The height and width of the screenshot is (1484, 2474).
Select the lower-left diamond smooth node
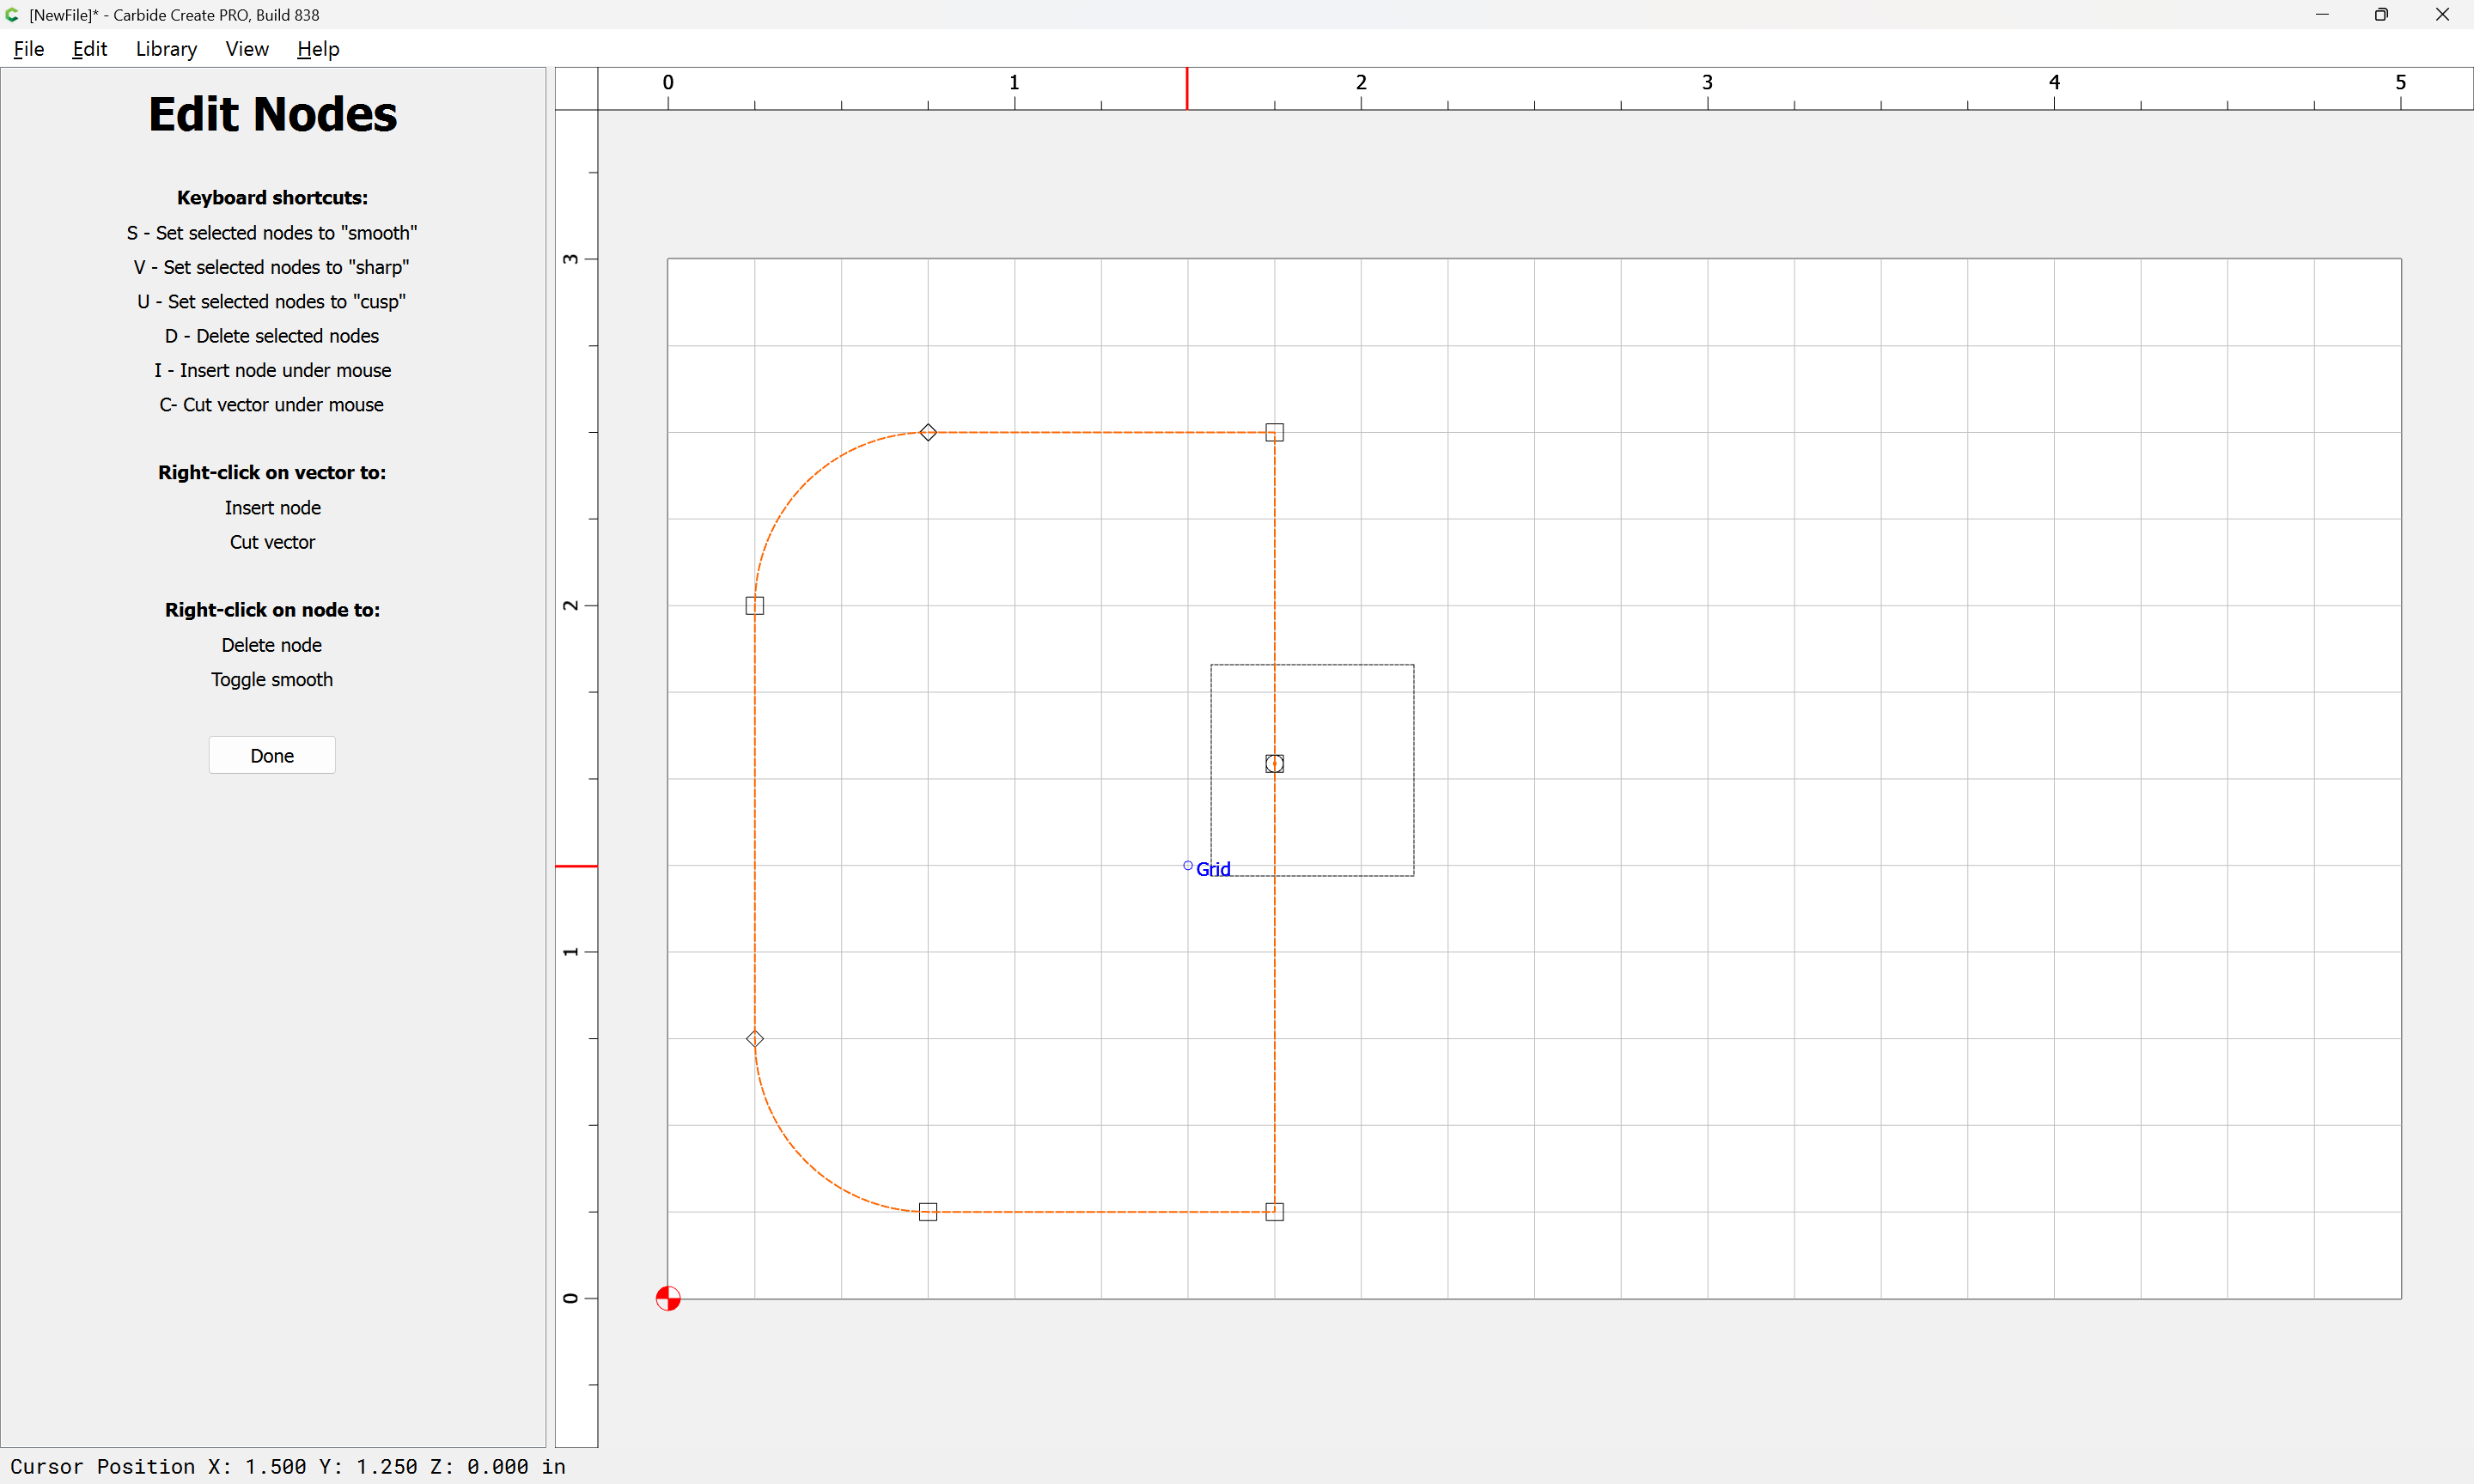(755, 1039)
